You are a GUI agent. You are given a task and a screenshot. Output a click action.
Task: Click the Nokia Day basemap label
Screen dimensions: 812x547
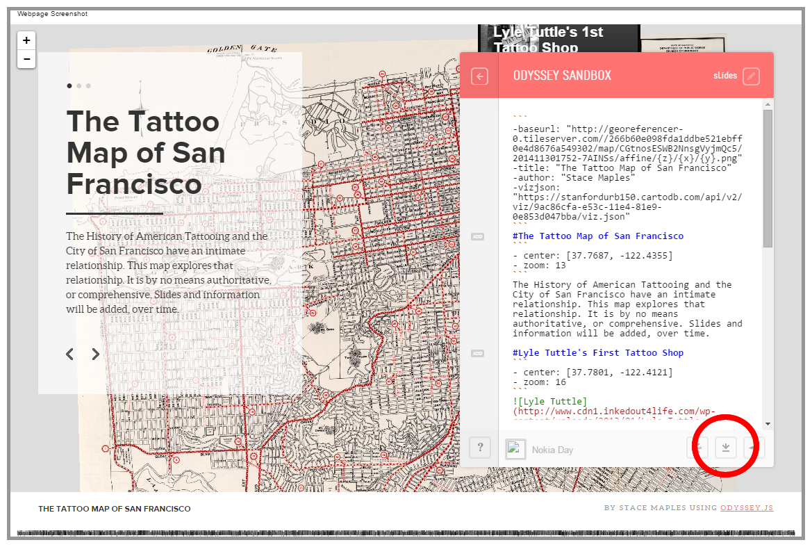point(552,450)
